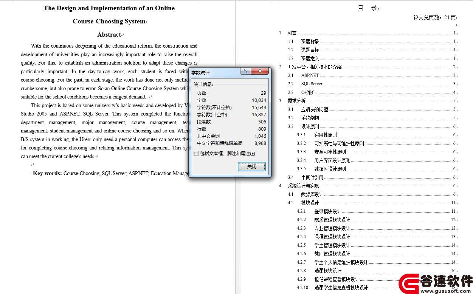Open contents entry 2 开发平台、相关技术的介绍
This screenshot has height=294, width=473.
(368, 67)
